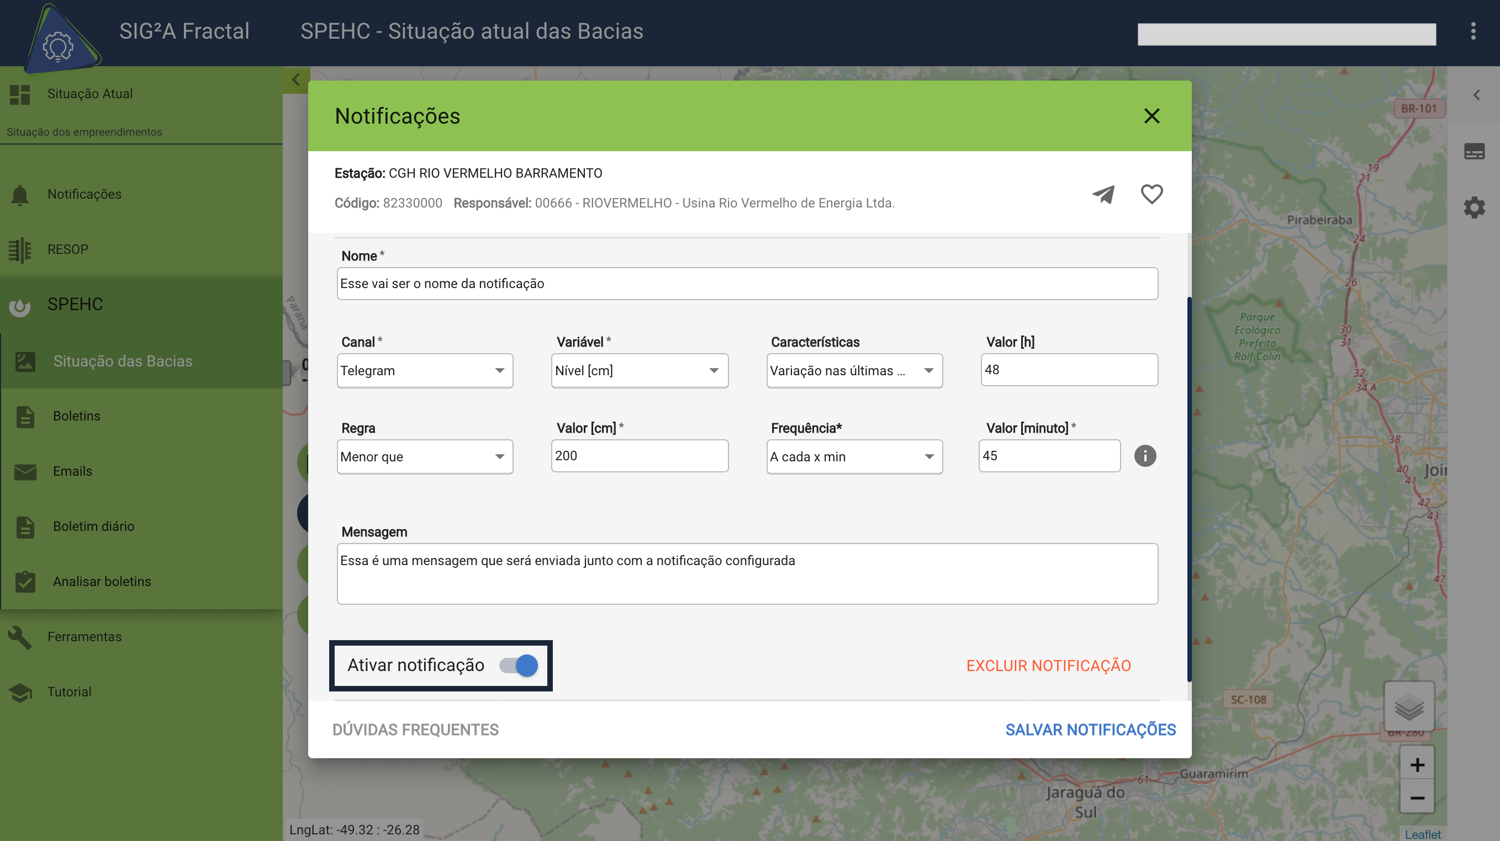Favorite the station with heart icon
The width and height of the screenshot is (1500, 841).
pos(1151,194)
